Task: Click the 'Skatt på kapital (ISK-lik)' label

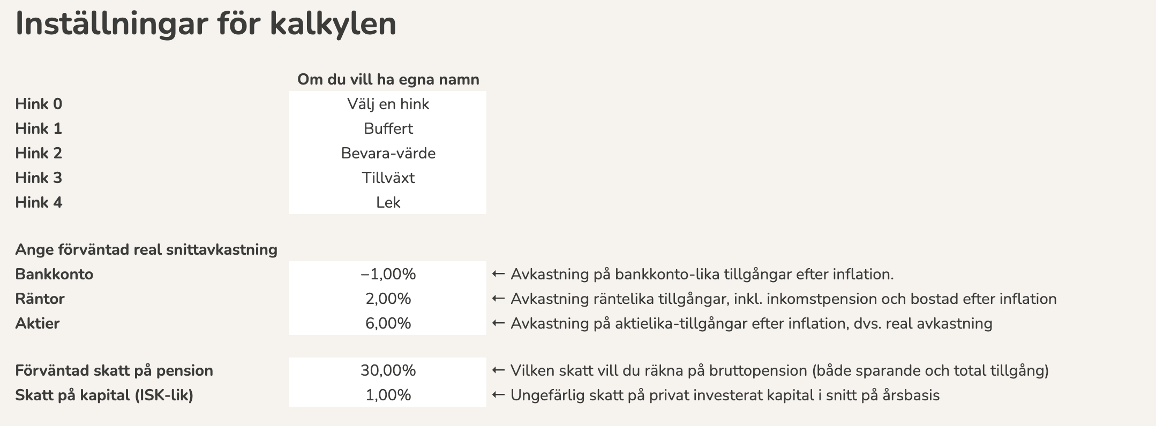Action: [104, 395]
